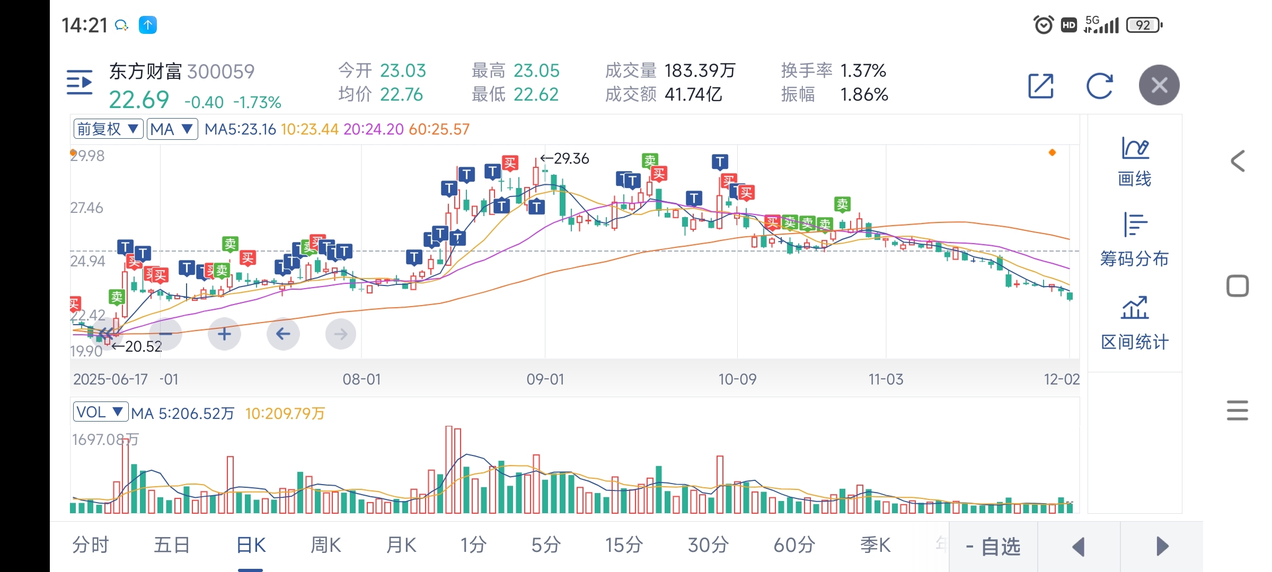Image resolution: width=1272 pixels, height=572 pixels.
Task: Go to next stock with right triangle
Action: tap(1162, 547)
